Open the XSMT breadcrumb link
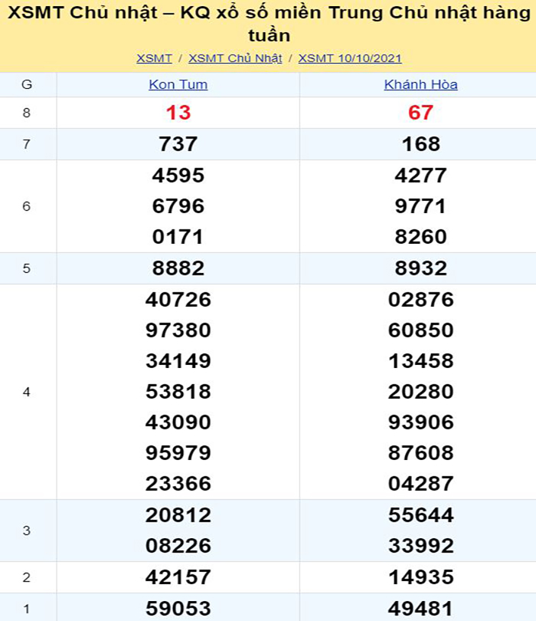The image size is (536, 621). pos(154,58)
